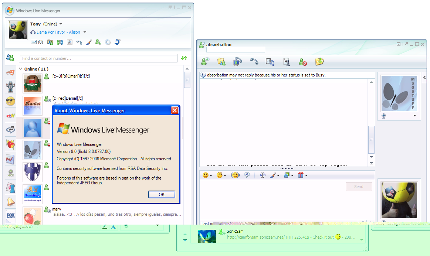The width and height of the screenshot is (430, 256).
Task: Click the webcam icon under absorbation's display picture
Action: [384, 116]
